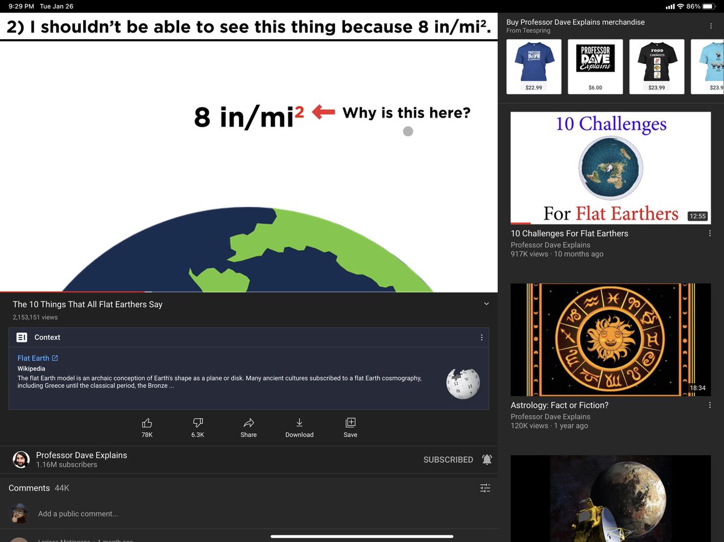The height and width of the screenshot is (542, 724).
Task: Tap Buy Professor Dave Explains merchandise heading
Action: point(576,22)
